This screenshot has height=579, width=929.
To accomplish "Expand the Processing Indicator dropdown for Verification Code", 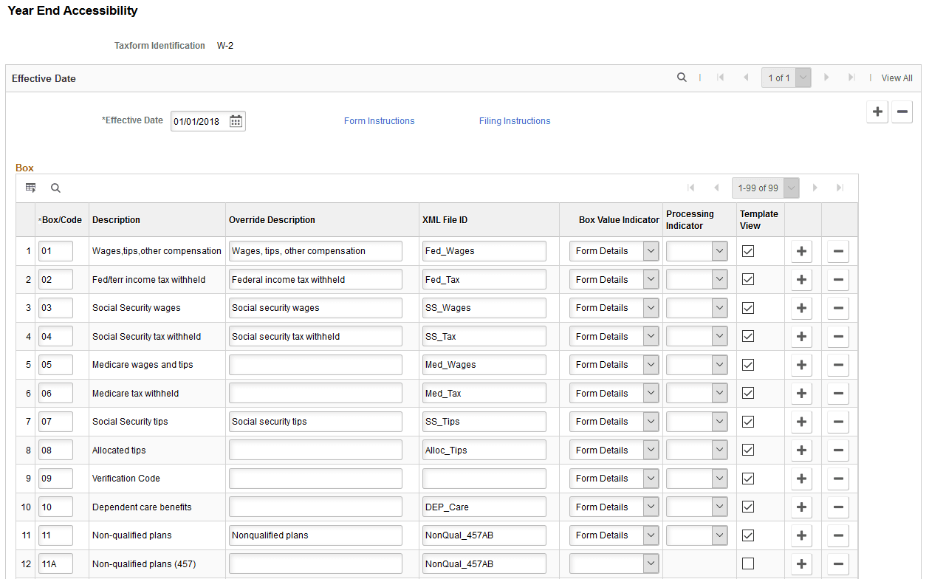I will pyautogui.click(x=697, y=479).
